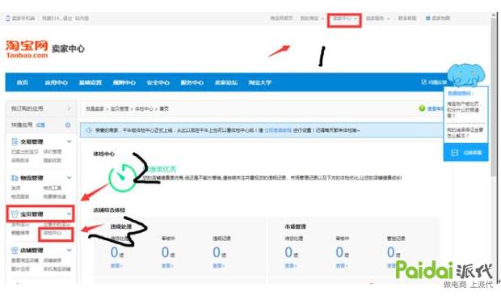This screenshot has height=296, width=501.
Task: Open the 首页 tab in blue navigation bar
Action: pos(23,82)
